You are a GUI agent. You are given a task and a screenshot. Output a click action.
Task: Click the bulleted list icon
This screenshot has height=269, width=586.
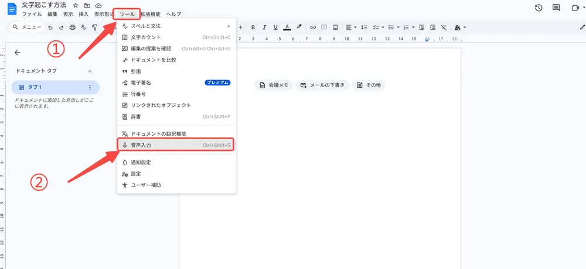coord(391,27)
